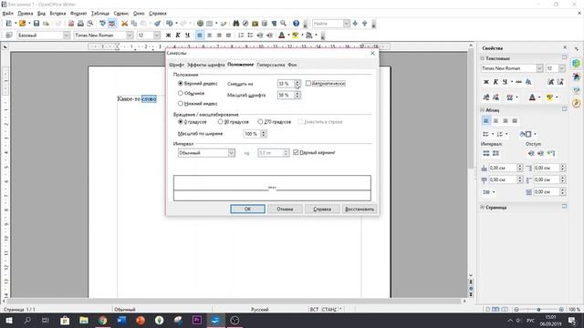Collapse the Абзац section in the sidebar

click(483, 110)
